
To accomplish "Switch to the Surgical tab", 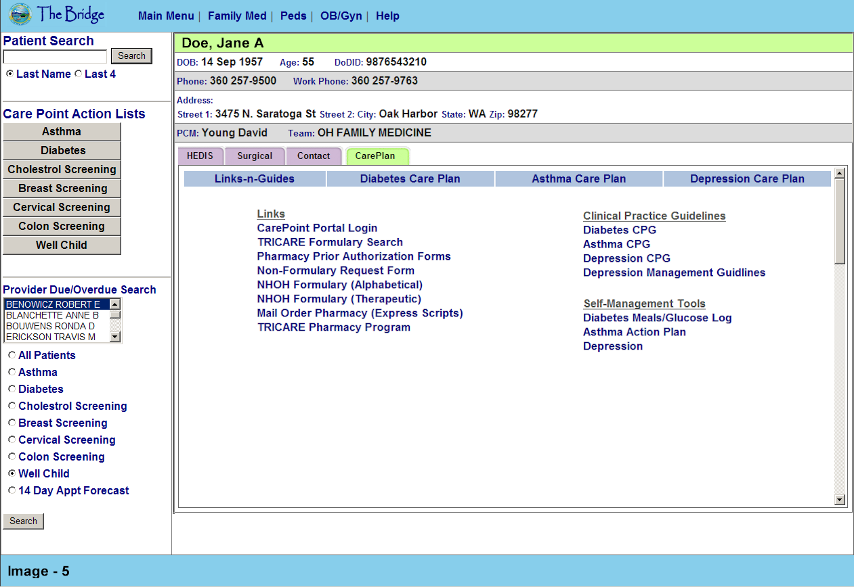I will tap(255, 156).
